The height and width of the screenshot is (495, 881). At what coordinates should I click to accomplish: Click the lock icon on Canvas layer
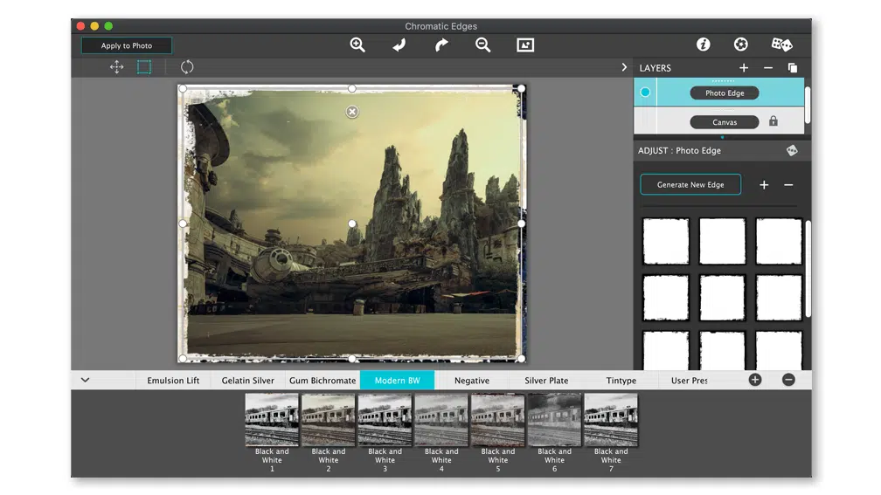[773, 121]
